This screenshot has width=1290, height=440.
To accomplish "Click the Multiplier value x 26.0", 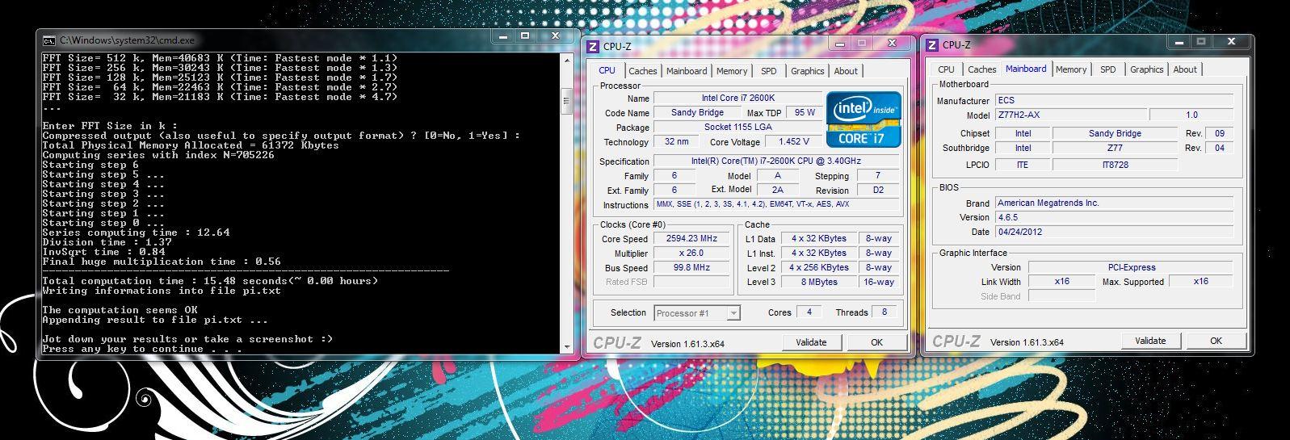I will click(x=691, y=254).
